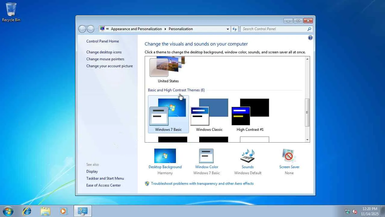This screenshot has width=385, height=217.
Task: Click the Window Color text link
Action: (207, 167)
